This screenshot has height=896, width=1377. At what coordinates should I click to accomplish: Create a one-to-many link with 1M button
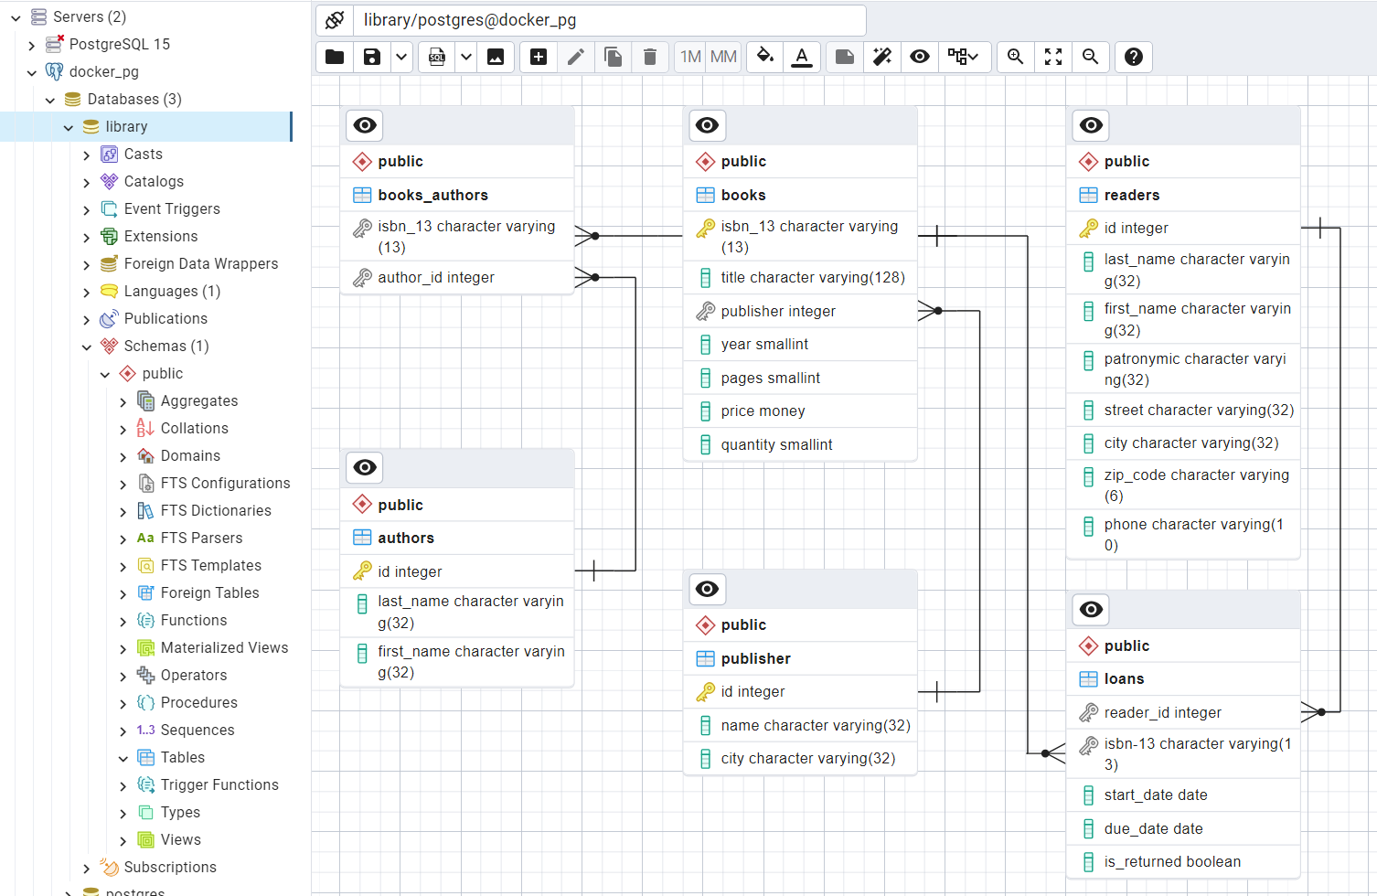click(689, 57)
